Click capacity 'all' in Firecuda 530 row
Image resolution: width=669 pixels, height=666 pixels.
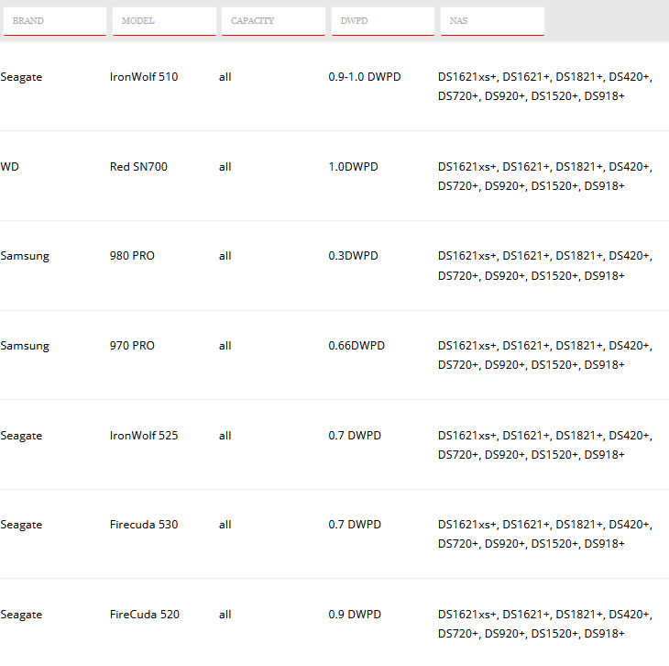(225, 525)
